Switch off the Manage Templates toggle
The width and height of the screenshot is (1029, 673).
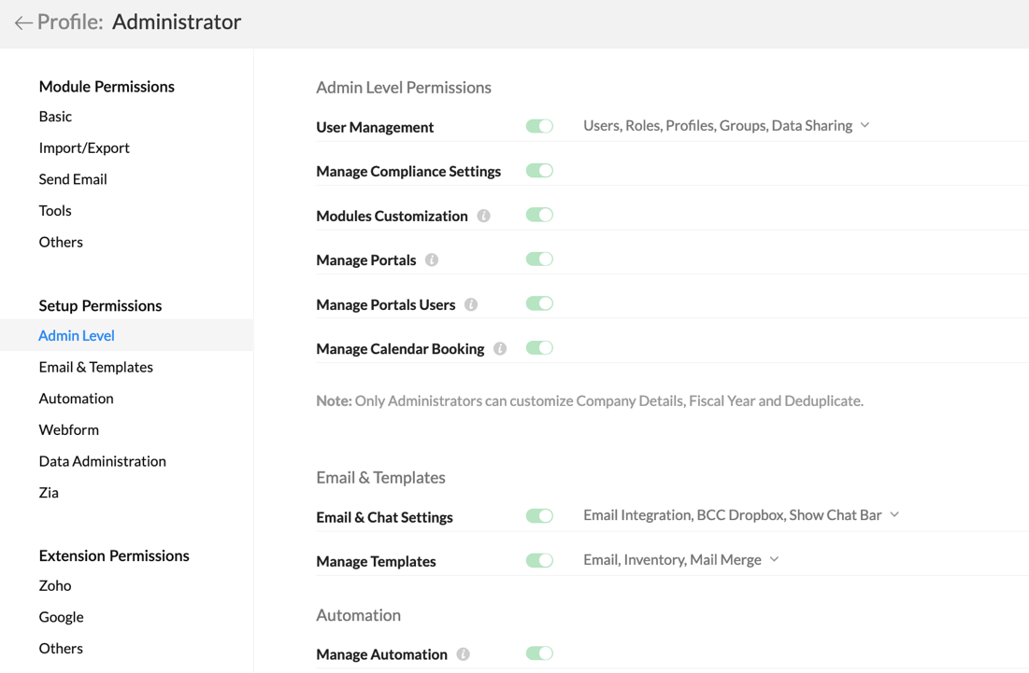(x=539, y=561)
